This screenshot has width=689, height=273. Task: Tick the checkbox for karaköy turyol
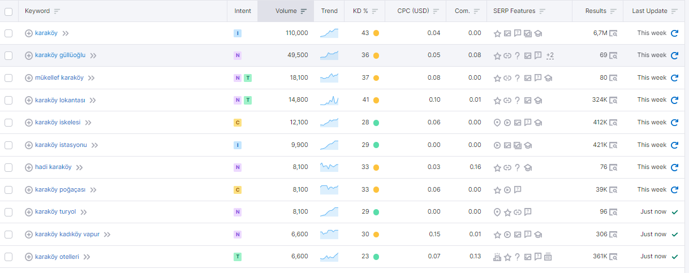8,212
